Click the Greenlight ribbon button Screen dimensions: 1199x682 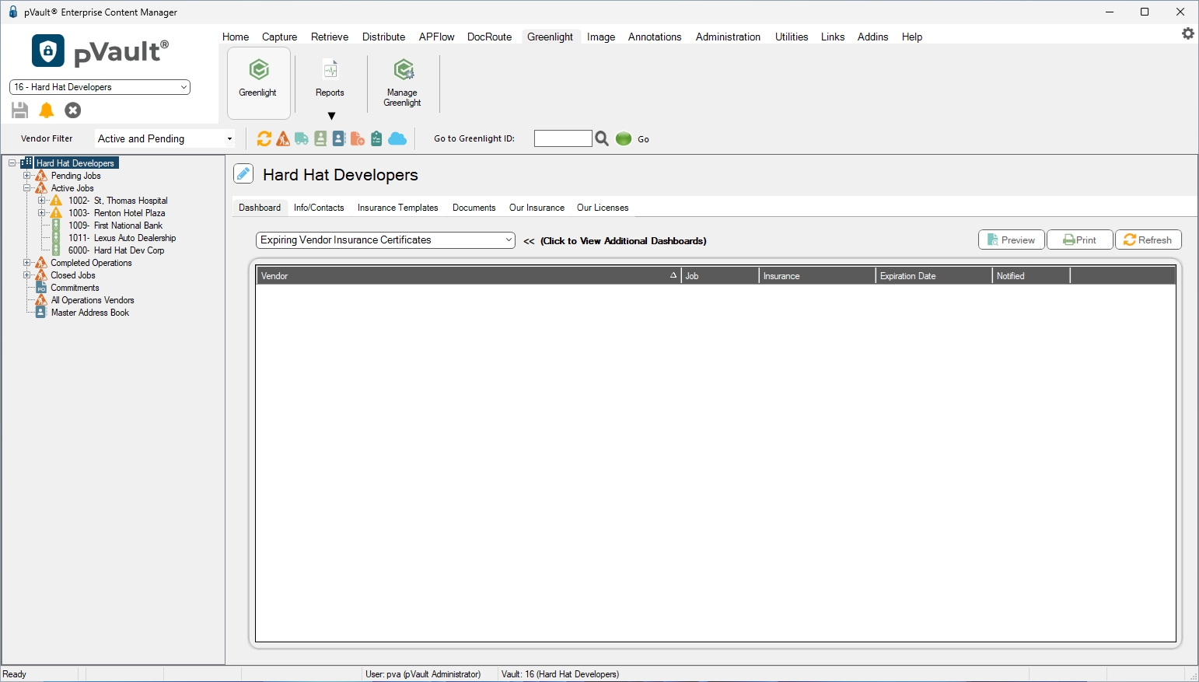pyautogui.click(x=258, y=82)
